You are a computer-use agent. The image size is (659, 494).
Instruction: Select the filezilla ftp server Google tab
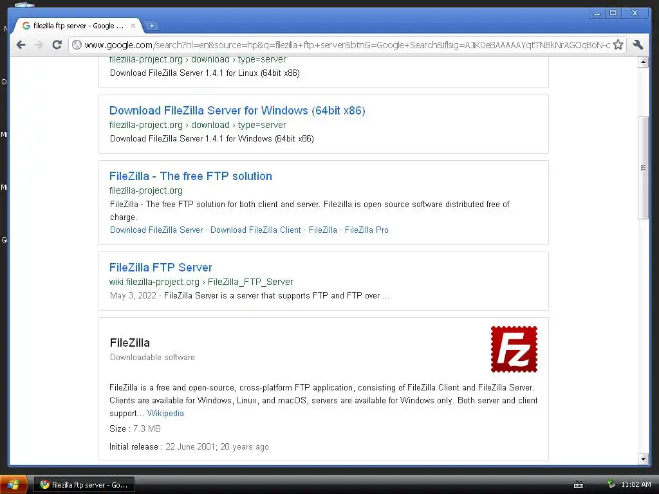click(78, 26)
